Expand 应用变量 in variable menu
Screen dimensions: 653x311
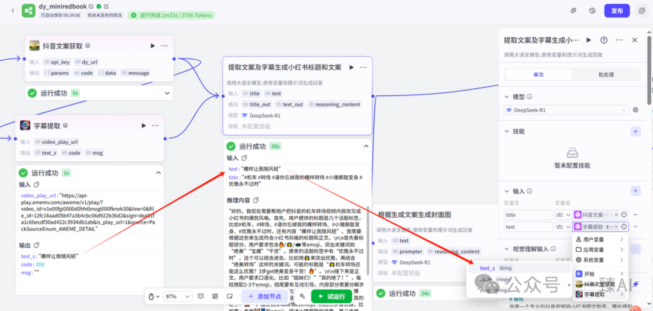(600, 249)
